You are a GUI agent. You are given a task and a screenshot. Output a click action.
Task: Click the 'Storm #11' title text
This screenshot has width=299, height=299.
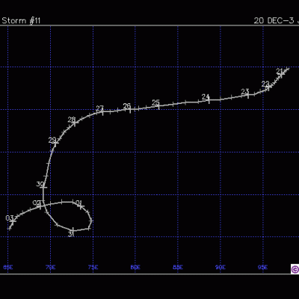pyautogui.click(x=21, y=20)
